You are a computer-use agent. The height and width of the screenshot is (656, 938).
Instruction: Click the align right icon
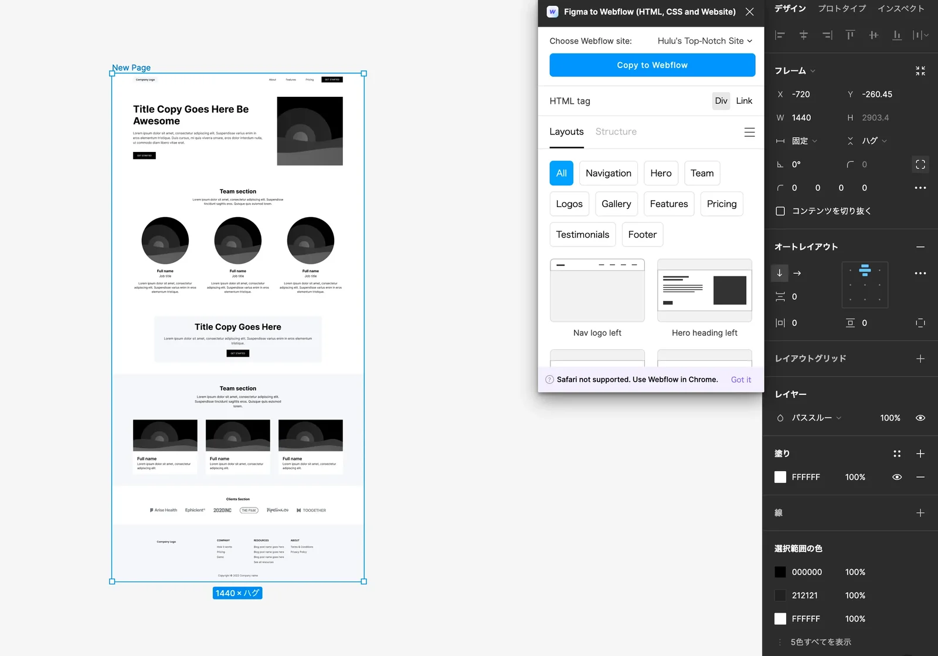click(827, 35)
